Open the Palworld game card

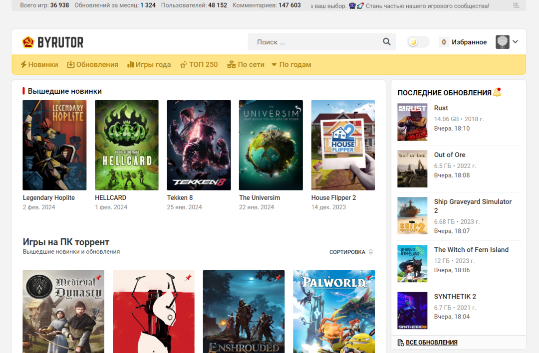(x=334, y=312)
